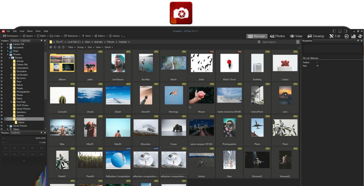Switch to Photos mode
This screenshot has width=364, height=186.
277,36
